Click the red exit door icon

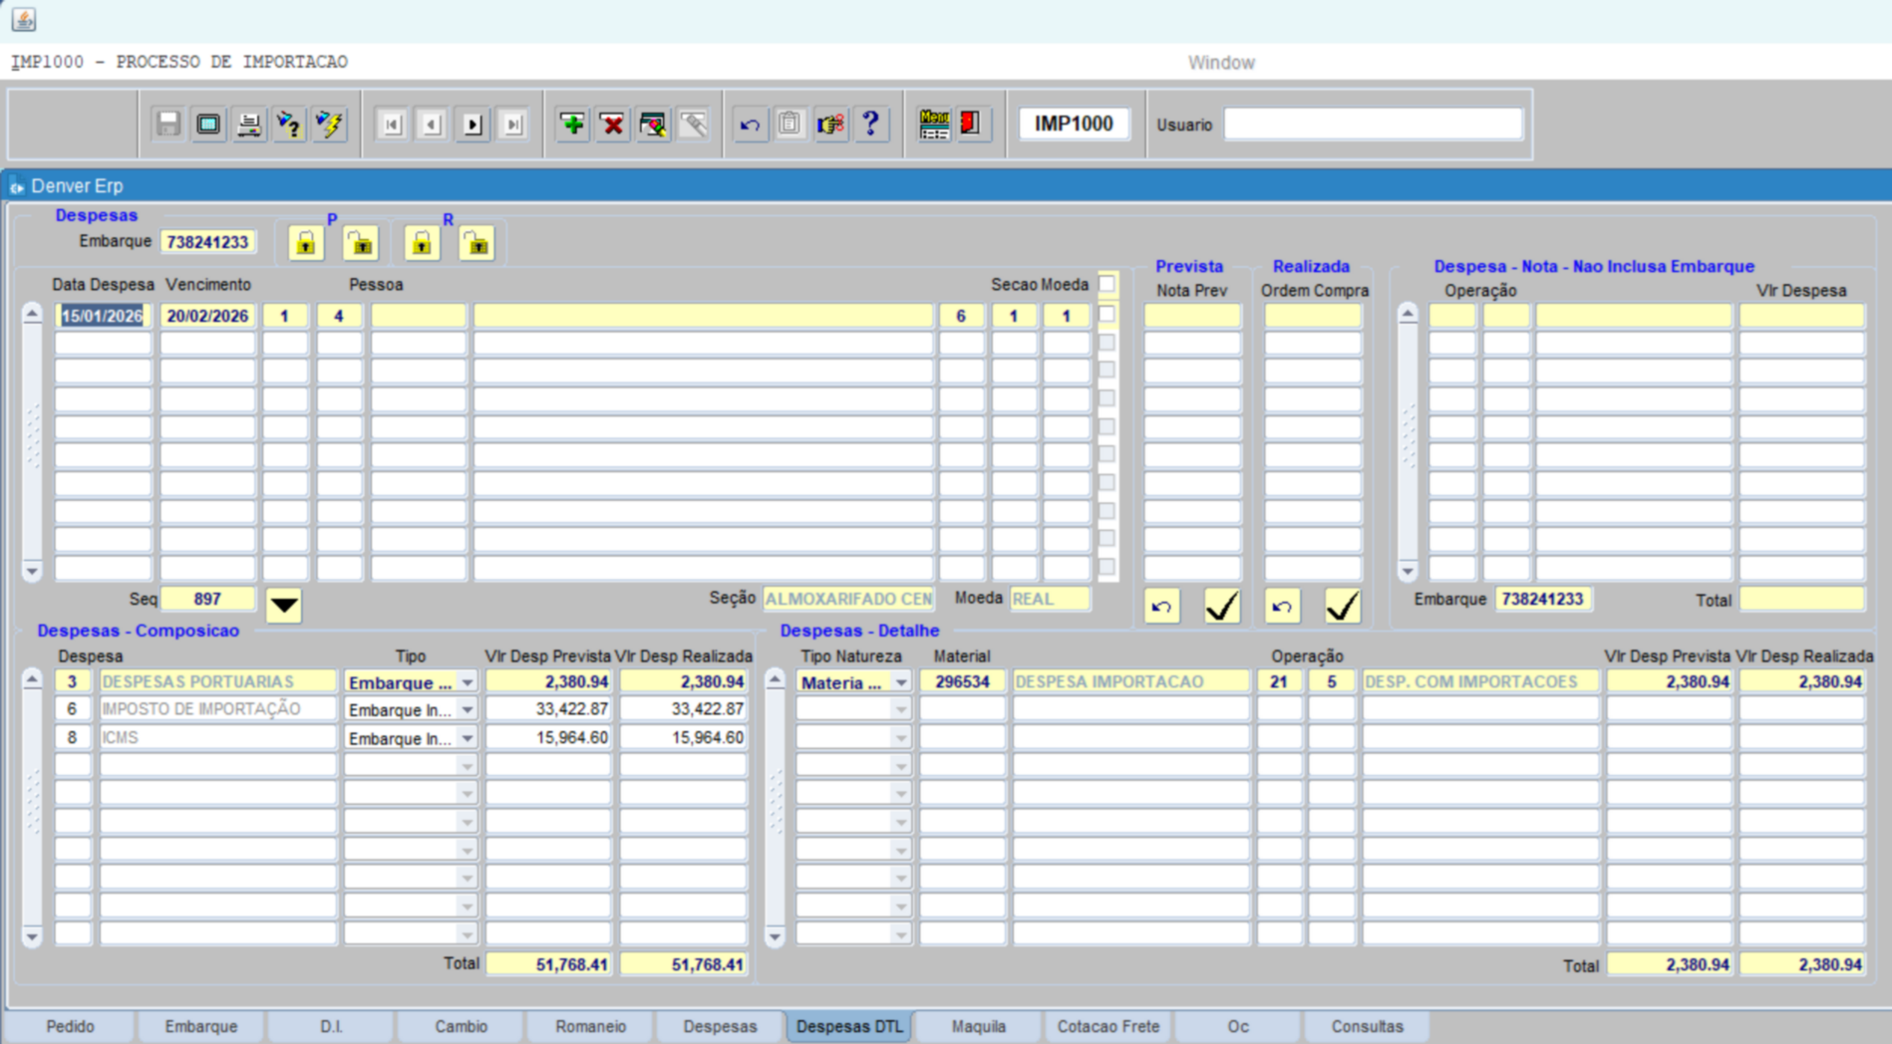point(970,125)
